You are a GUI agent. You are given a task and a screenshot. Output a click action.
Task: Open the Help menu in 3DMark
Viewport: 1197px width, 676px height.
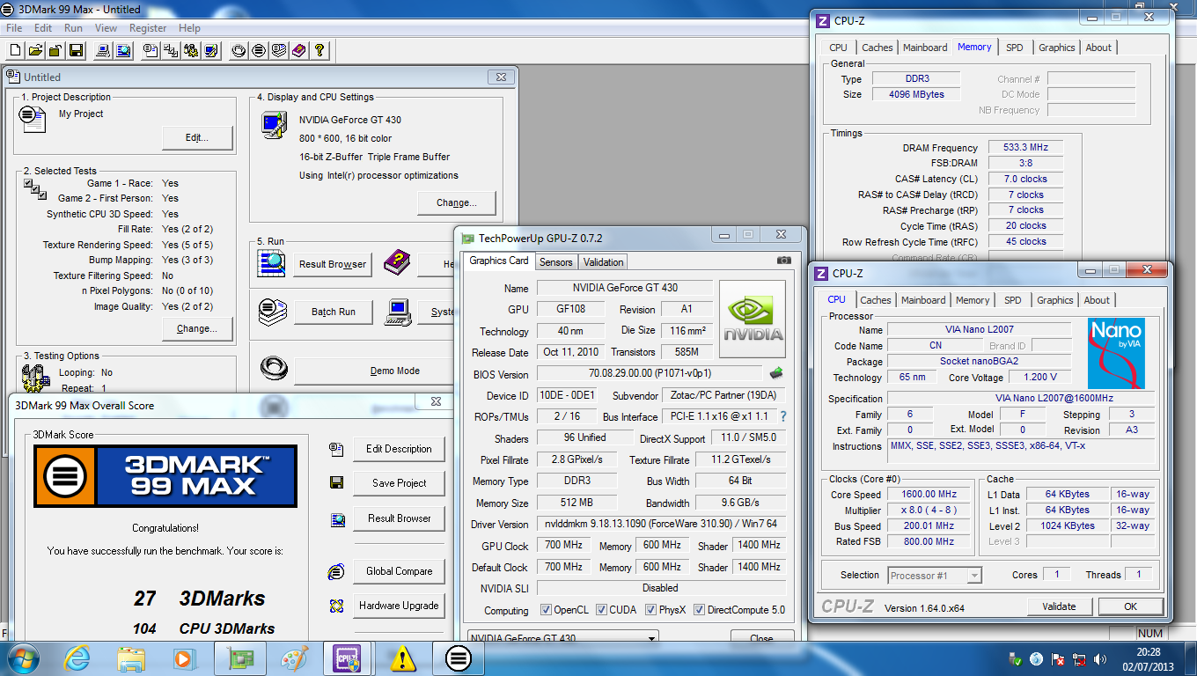click(x=189, y=28)
